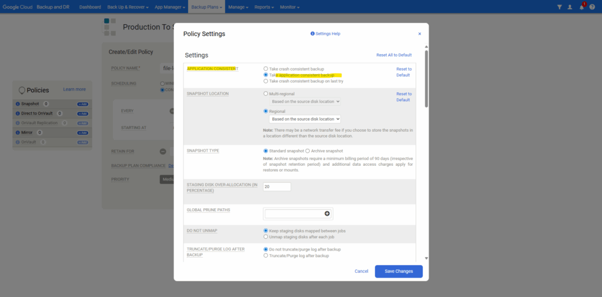
Task: Open the user account icon
Action: (570, 7)
